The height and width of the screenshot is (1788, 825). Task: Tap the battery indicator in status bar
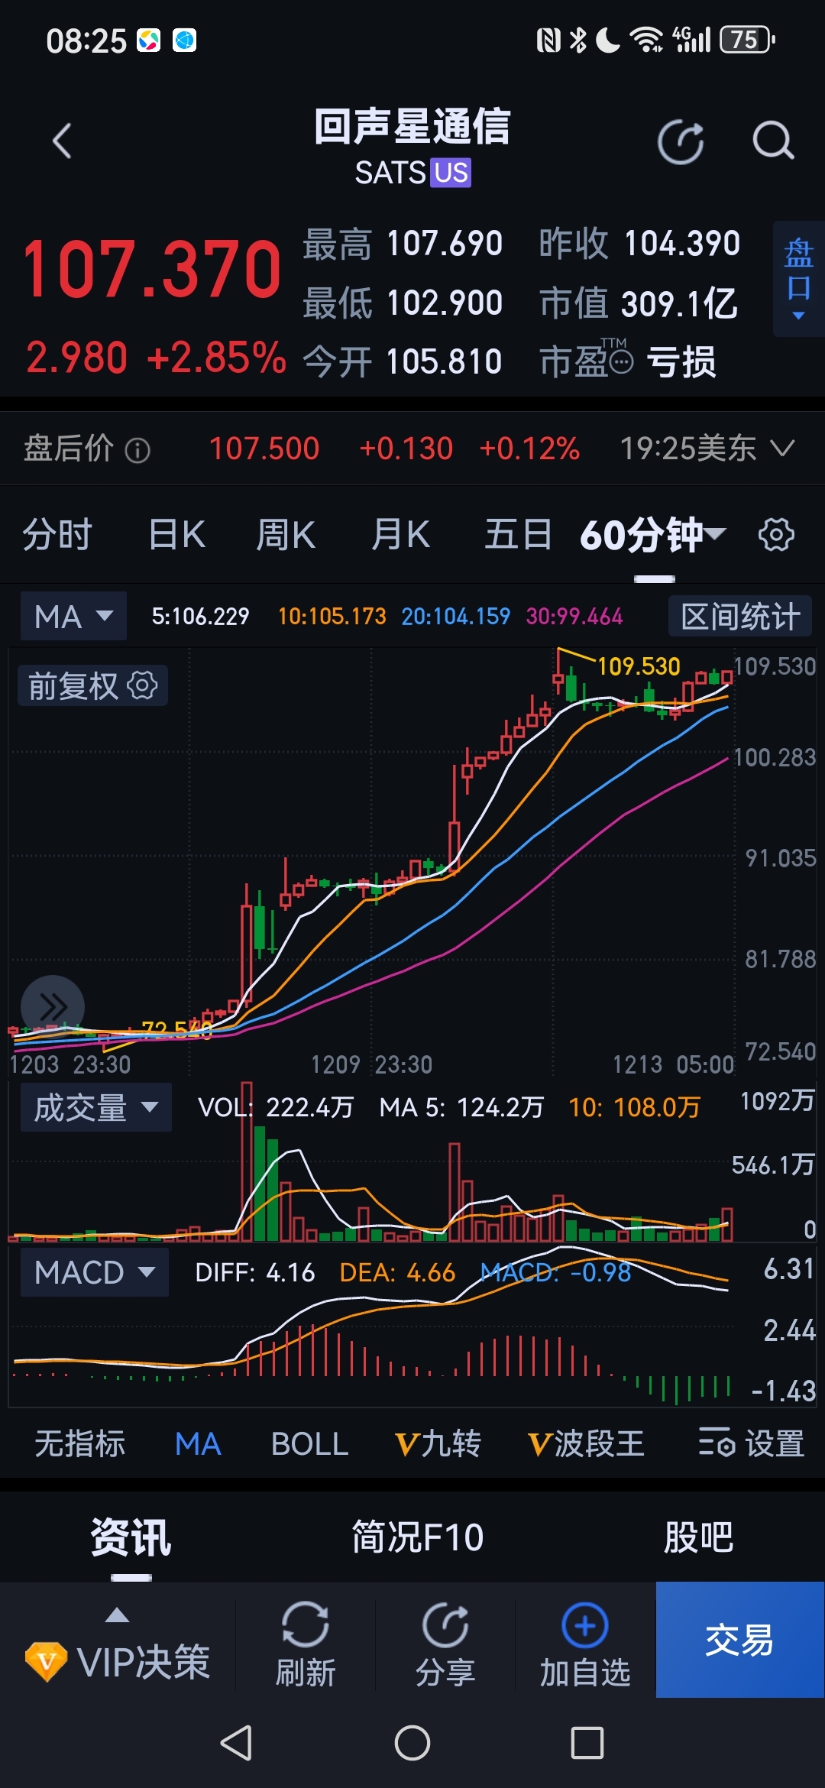click(747, 39)
